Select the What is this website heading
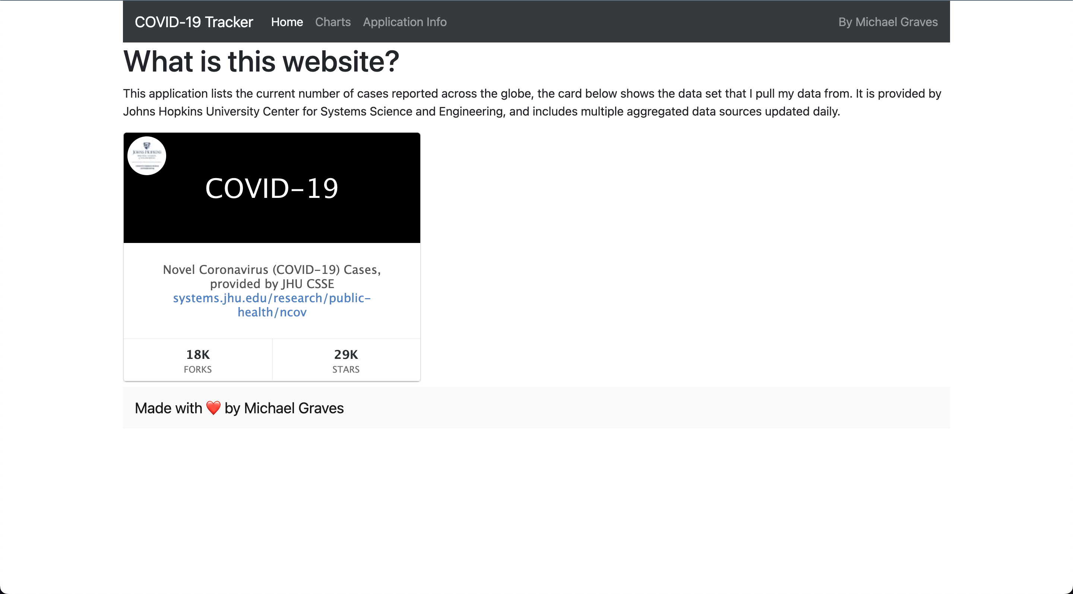The width and height of the screenshot is (1073, 594). 261,61
